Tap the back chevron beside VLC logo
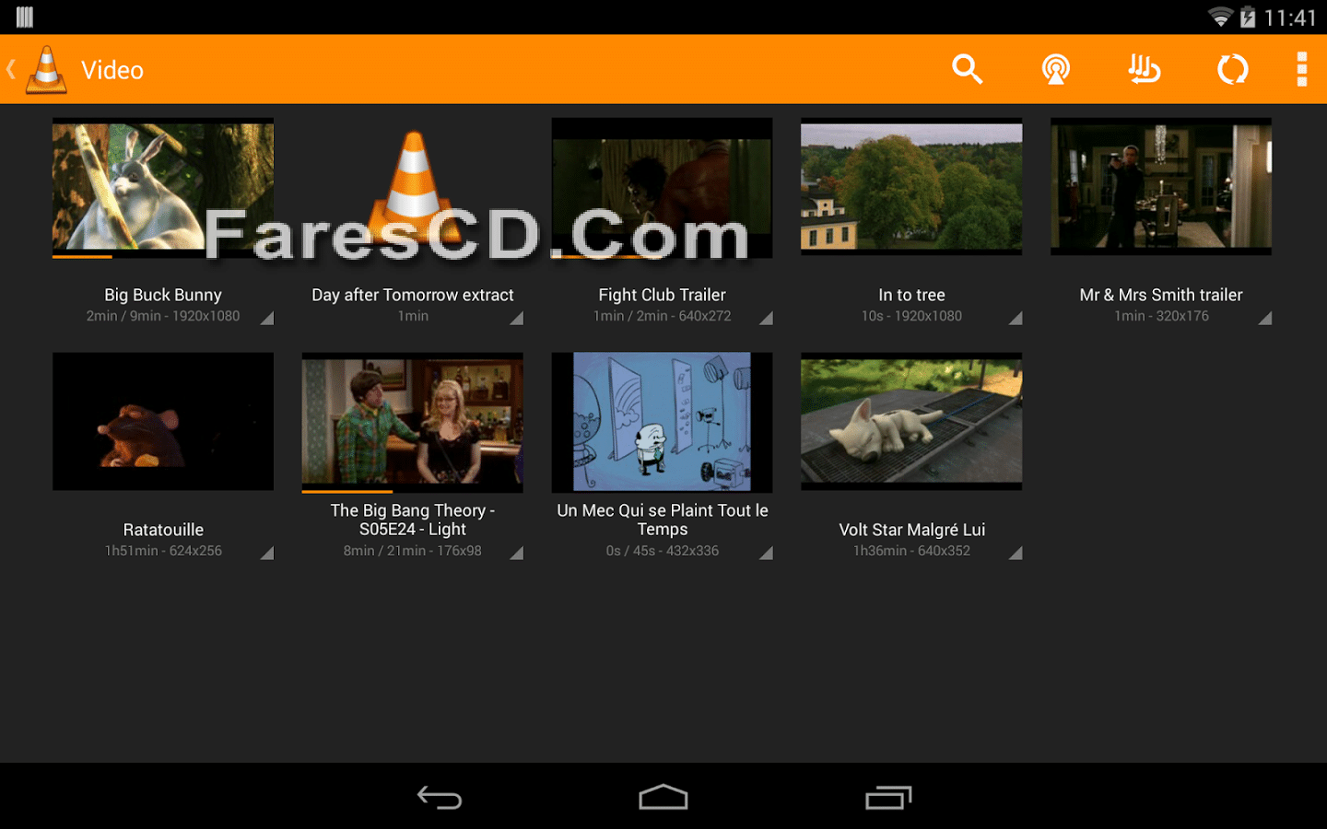 (11, 69)
